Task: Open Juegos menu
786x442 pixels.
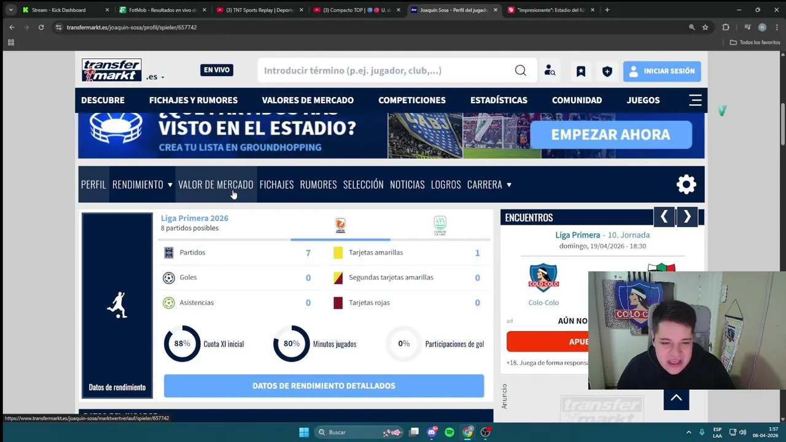Action: click(x=643, y=100)
